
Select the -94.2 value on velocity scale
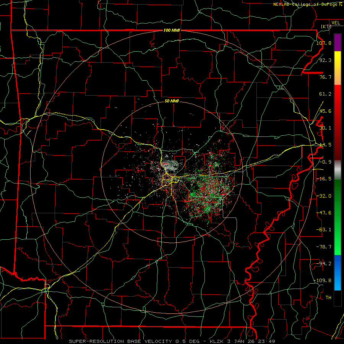tap(324, 264)
